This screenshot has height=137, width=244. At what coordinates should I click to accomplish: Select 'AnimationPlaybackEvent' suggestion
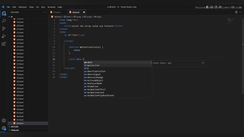(118, 96)
